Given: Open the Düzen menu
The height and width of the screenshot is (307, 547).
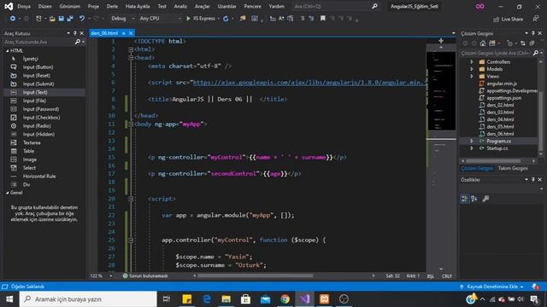Looking at the screenshot, I should [x=44, y=6].
